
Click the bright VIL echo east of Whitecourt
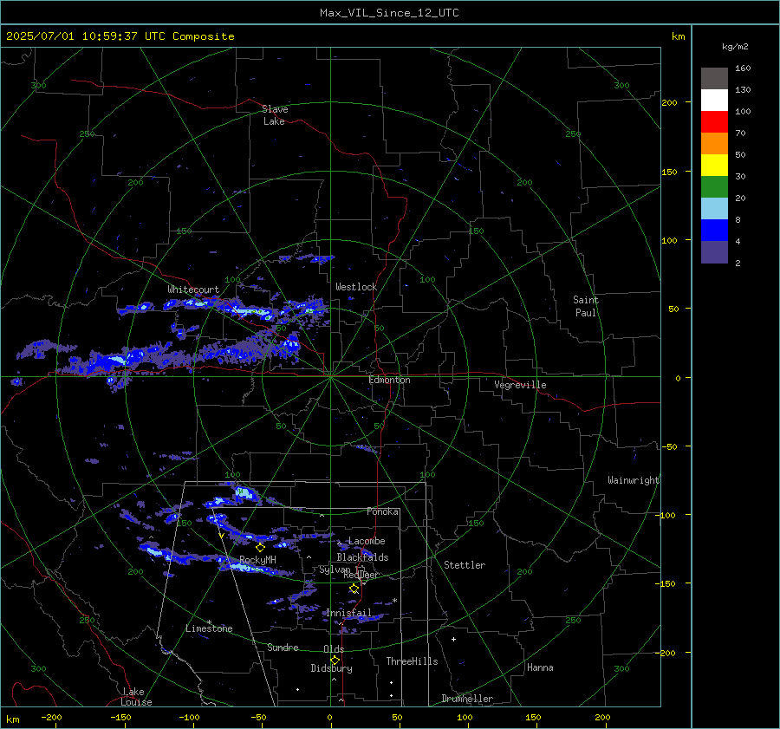(251, 312)
